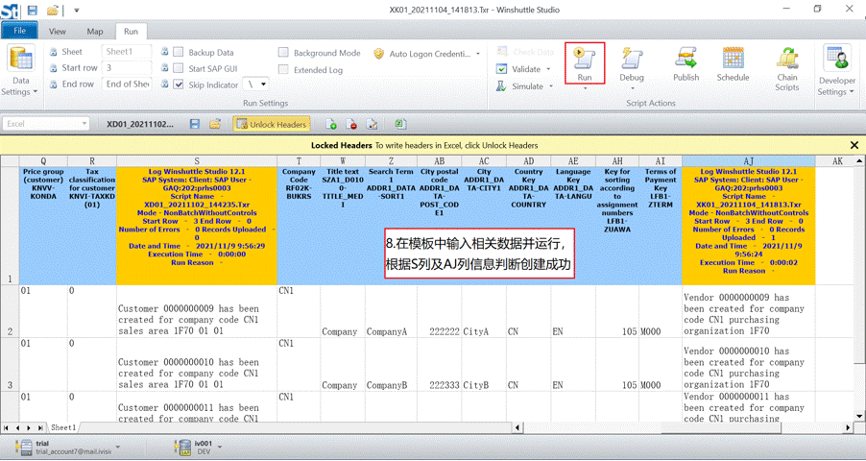Go to last sheet with navigation arrow

click(39, 427)
